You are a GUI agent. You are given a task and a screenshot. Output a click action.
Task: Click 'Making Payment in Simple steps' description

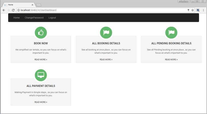41,94
